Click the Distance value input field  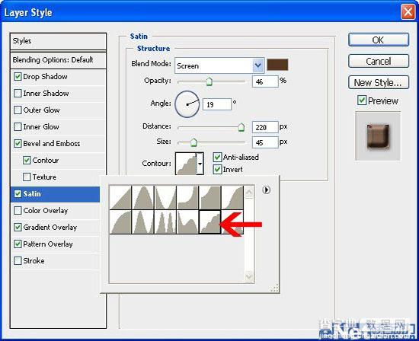click(265, 127)
